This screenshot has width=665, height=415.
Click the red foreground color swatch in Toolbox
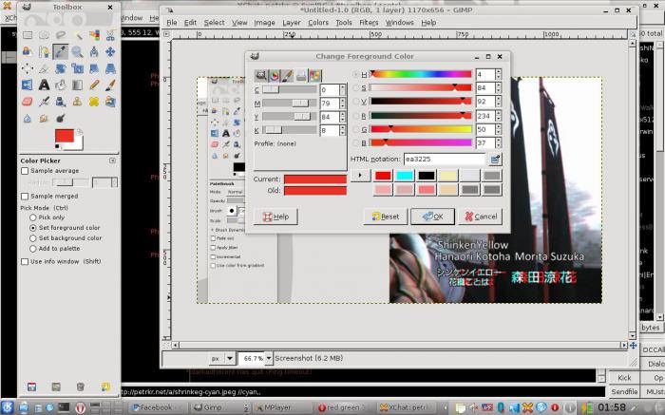[65, 136]
